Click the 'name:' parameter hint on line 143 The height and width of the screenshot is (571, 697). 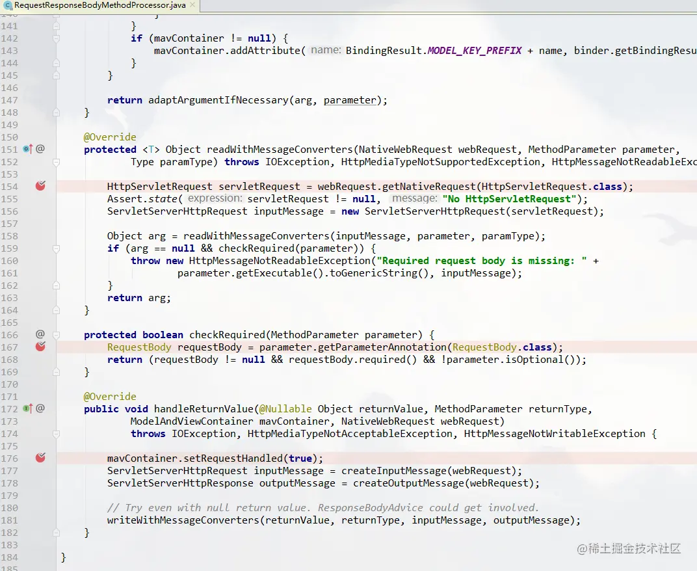point(326,50)
